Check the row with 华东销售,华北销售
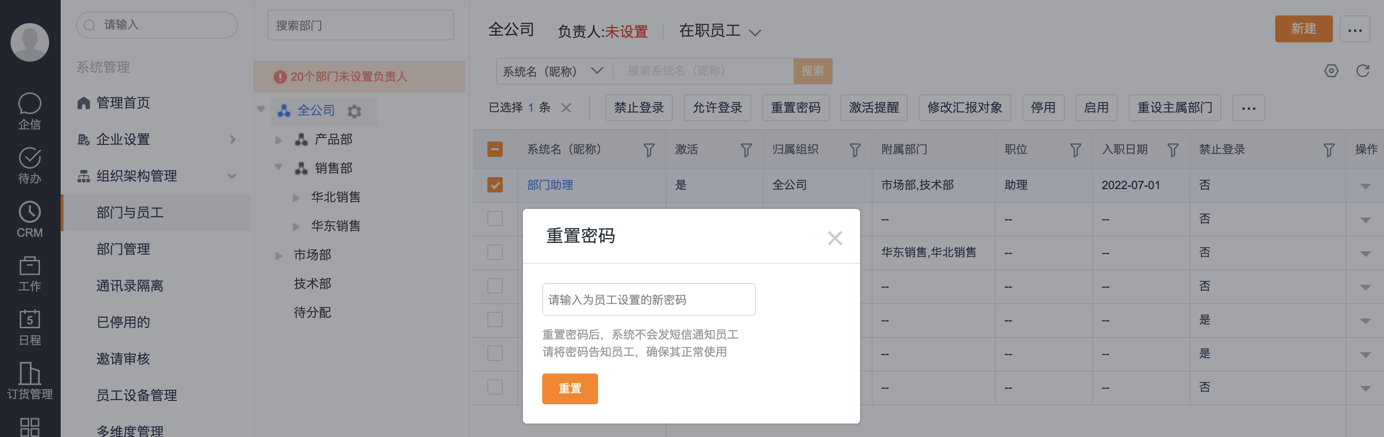1384x437 pixels. click(x=495, y=252)
